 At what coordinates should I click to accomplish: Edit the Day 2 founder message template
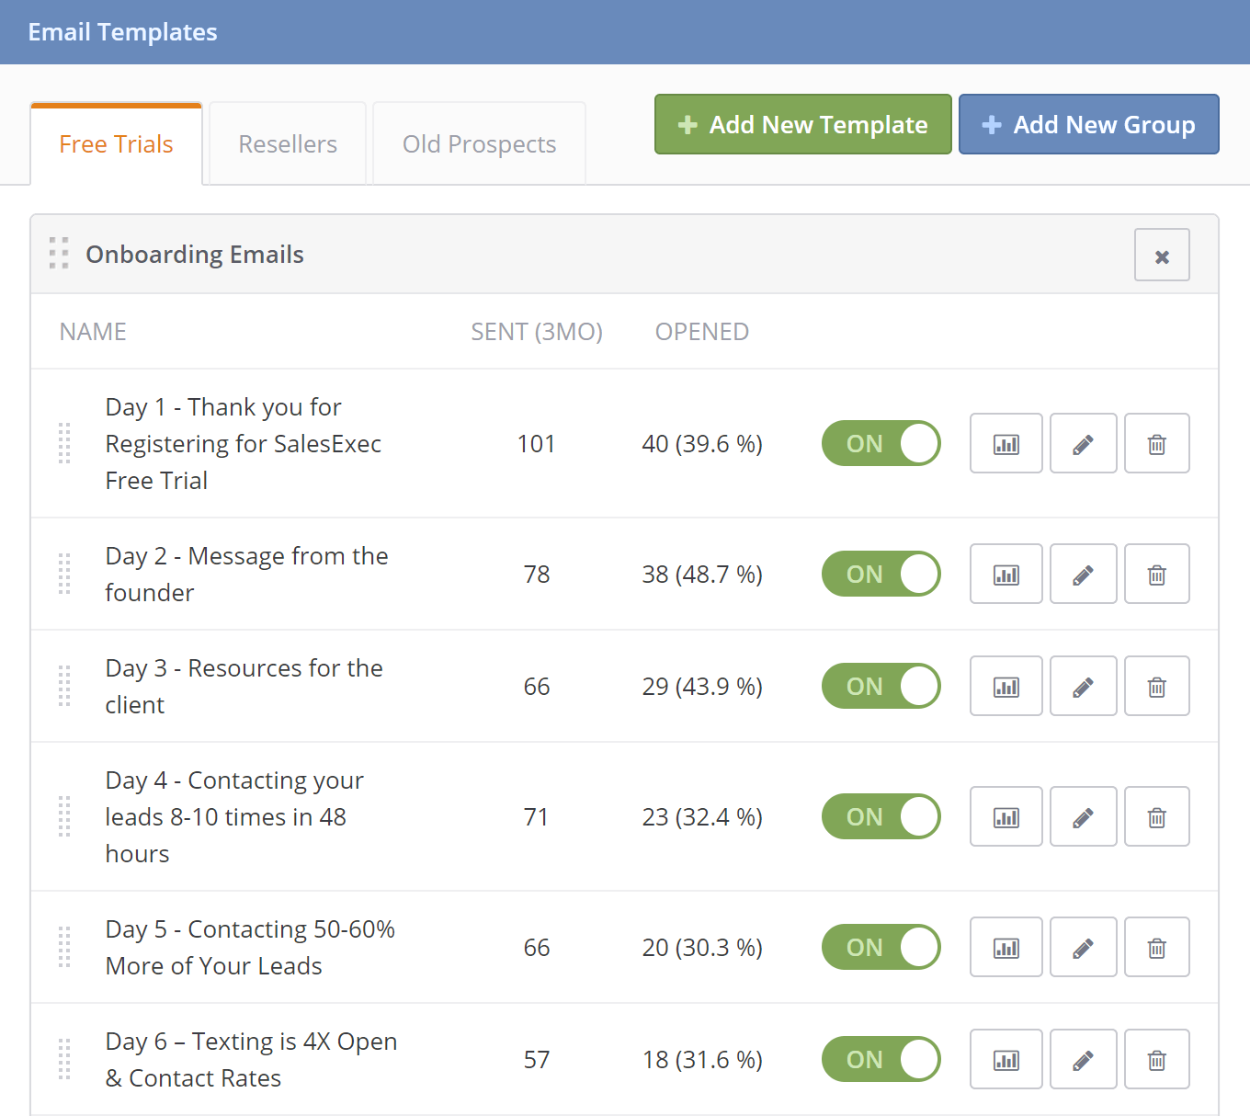tap(1083, 574)
